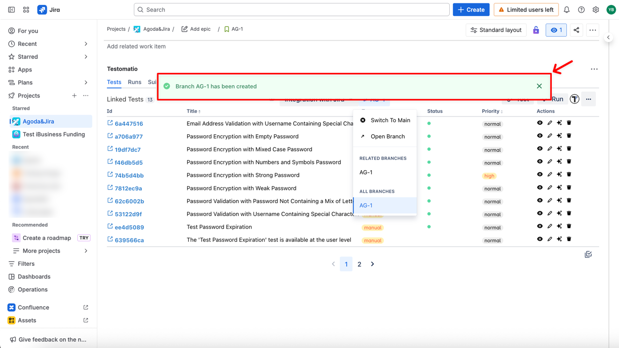
Task: Open the notifications bell
Action: tap(567, 10)
